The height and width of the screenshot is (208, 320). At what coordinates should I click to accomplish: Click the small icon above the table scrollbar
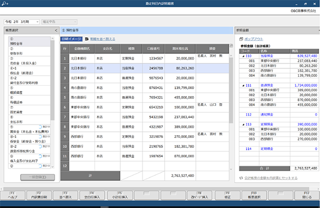click(x=231, y=46)
